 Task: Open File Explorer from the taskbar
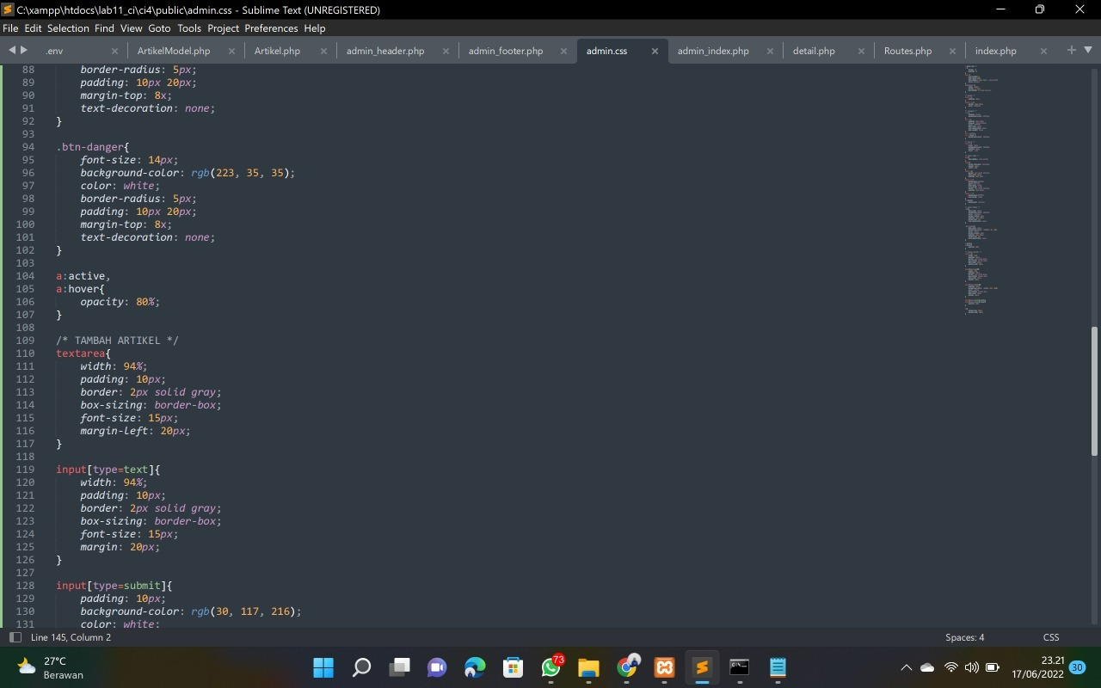click(x=588, y=667)
